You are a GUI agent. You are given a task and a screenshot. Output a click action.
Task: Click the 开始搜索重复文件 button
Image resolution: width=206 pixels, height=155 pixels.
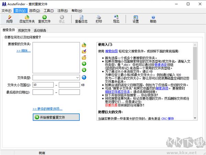point(56,117)
